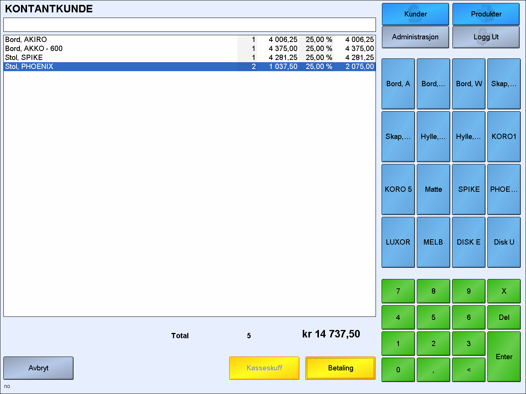Proceed to Betaling payment

tap(340, 368)
